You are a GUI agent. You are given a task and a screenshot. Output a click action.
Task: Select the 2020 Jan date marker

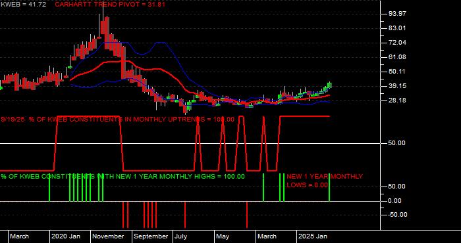[x=66, y=236]
